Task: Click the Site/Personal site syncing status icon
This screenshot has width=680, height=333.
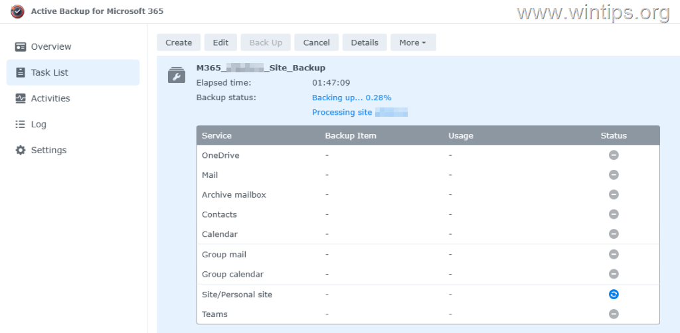Action: (x=614, y=295)
